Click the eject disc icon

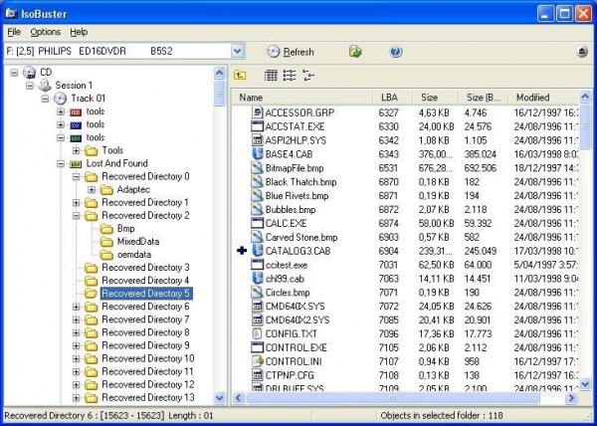pos(582,52)
